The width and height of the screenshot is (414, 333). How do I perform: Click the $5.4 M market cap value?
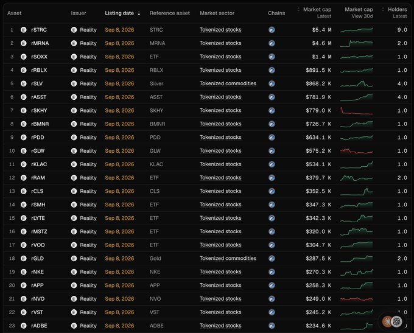[321, 30]
